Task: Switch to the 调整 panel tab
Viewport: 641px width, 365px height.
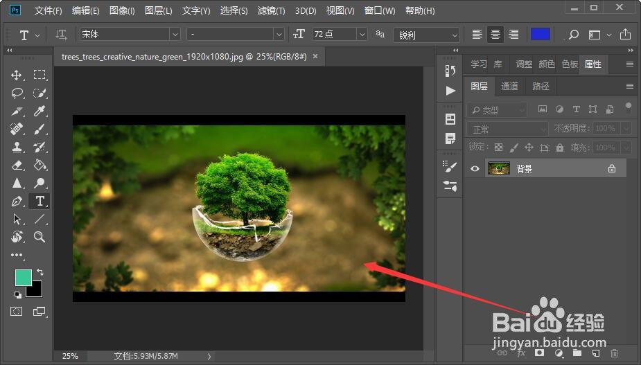Action: [524, 64]
